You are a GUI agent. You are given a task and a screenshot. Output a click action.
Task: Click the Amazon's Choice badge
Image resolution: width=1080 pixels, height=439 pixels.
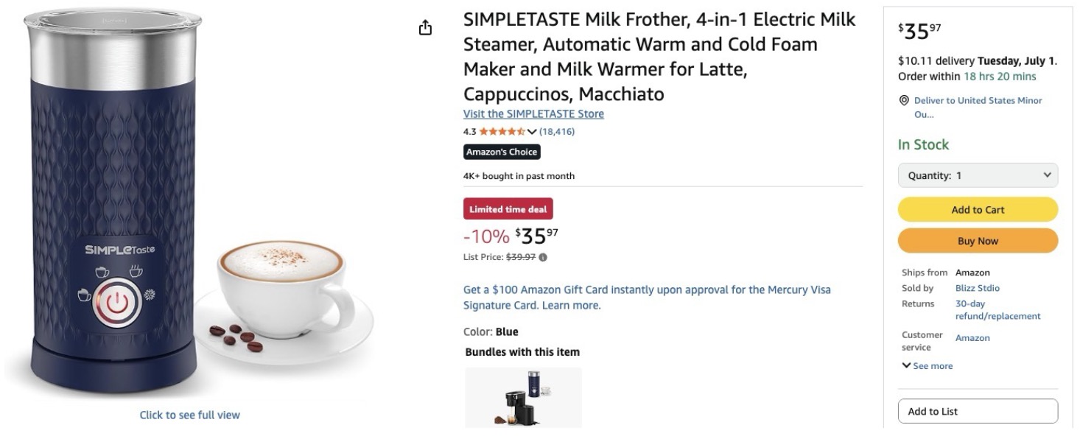tap(502, 152)
